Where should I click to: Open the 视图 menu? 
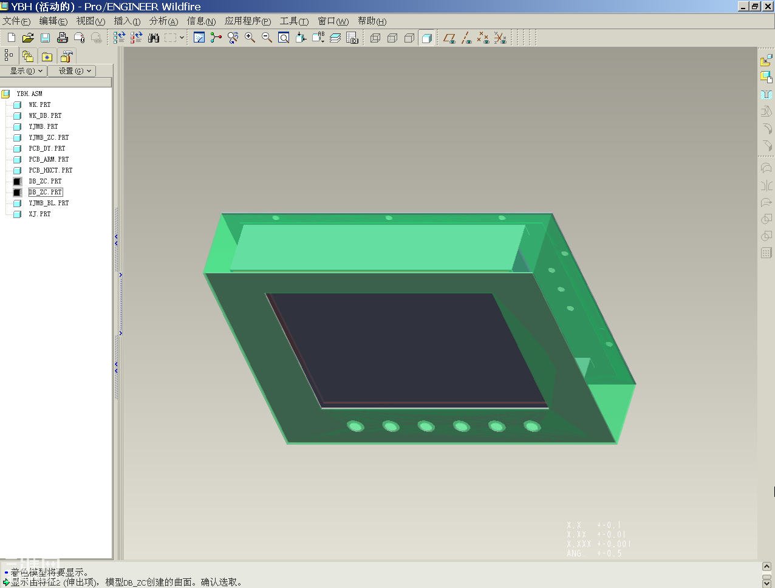(x=90, y=21)
